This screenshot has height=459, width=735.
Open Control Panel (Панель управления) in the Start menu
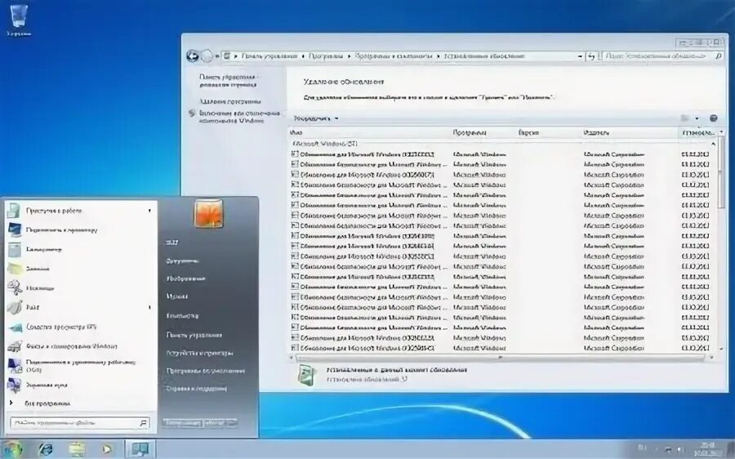[194, 335]
